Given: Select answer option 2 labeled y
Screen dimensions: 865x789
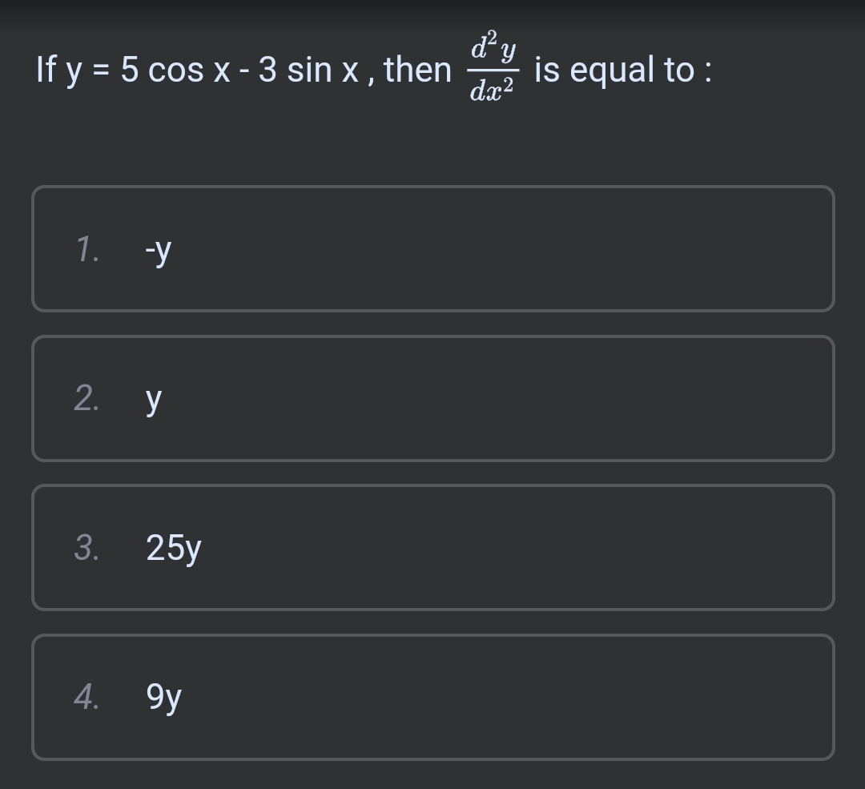Looking at the screenshot, I should coord(432,398).
